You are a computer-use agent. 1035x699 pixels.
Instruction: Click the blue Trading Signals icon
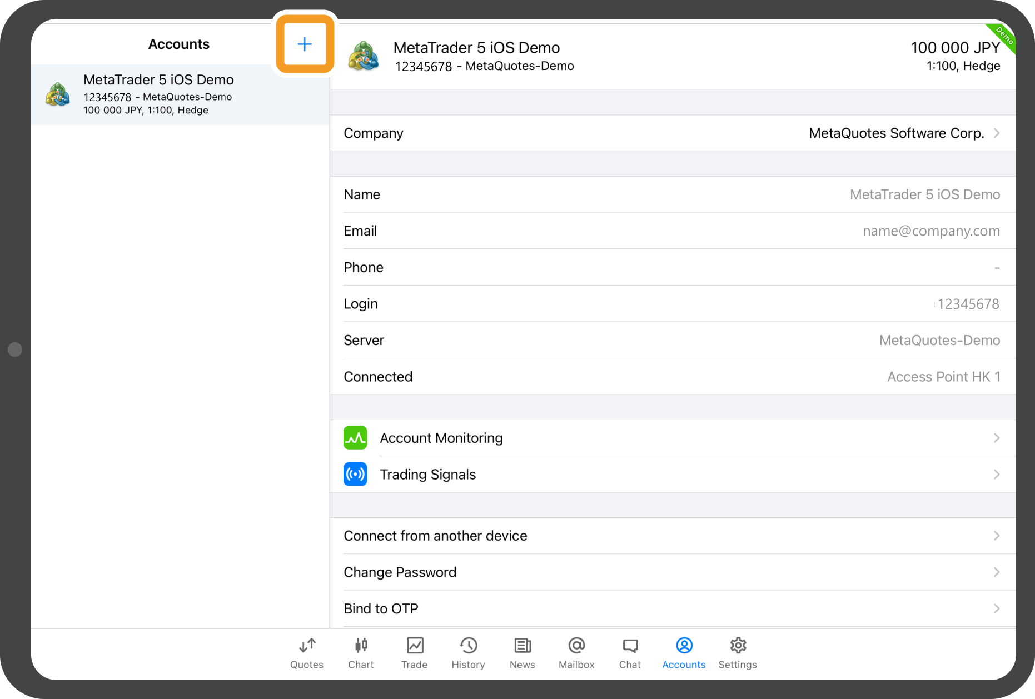tap(355, 475)
